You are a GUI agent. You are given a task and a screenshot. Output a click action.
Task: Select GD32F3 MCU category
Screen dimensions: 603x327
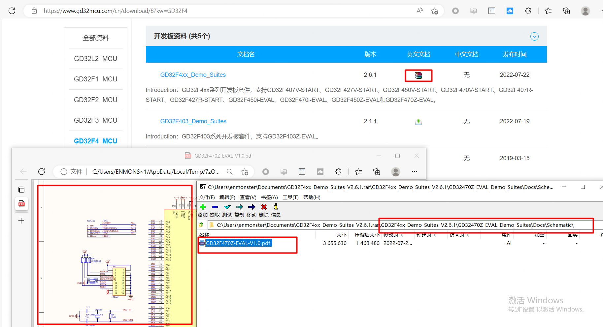96,120
